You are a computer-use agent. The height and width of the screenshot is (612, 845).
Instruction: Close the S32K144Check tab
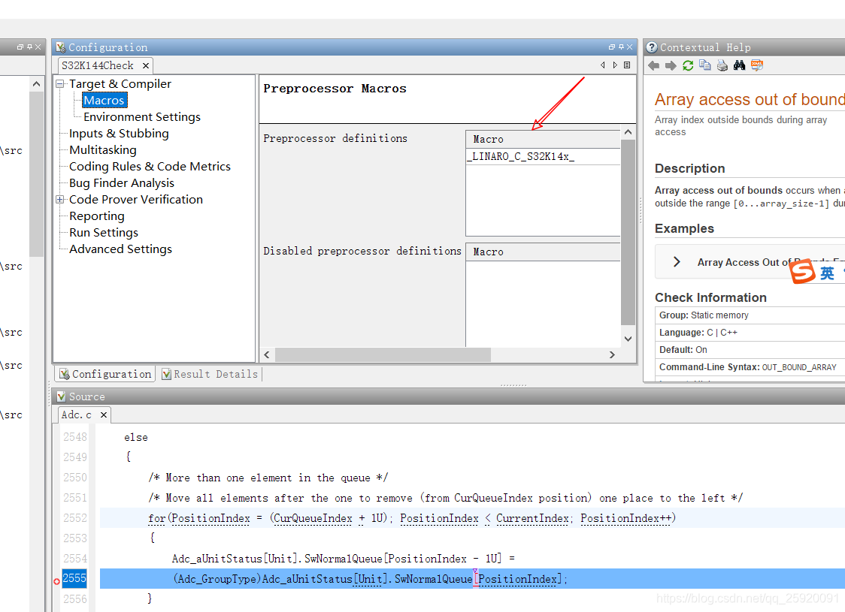146,65
